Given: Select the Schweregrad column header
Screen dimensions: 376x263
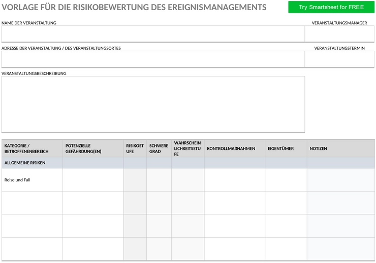Looking at the screenshot, I should tap(159, 148).
